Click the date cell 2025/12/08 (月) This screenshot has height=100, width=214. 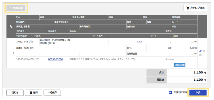click(28, 42)
